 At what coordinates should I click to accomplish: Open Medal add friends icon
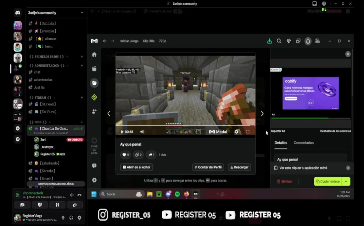(x=94, y=111)
